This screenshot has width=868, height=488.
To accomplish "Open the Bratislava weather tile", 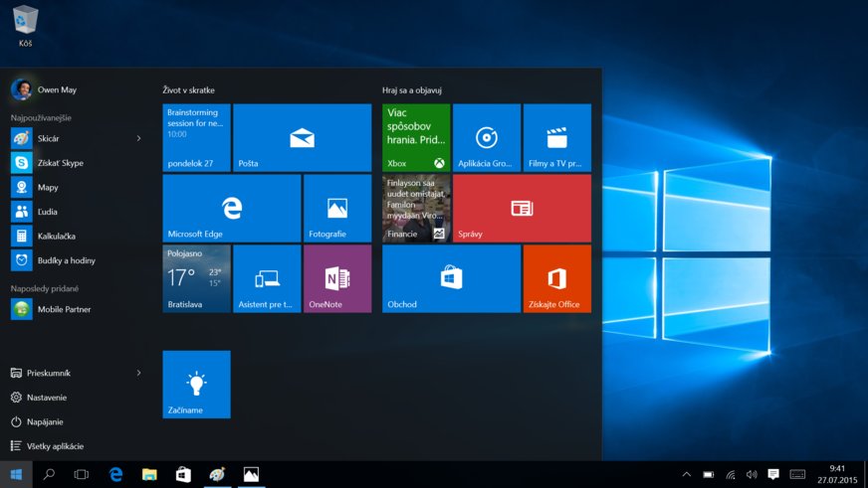I will [196, 279].
